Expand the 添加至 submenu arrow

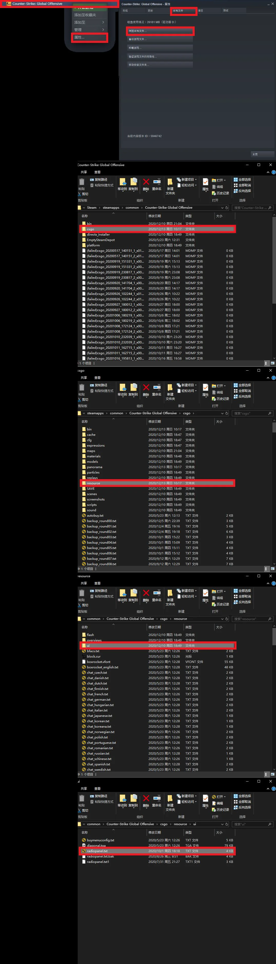[x=103, y=22]
